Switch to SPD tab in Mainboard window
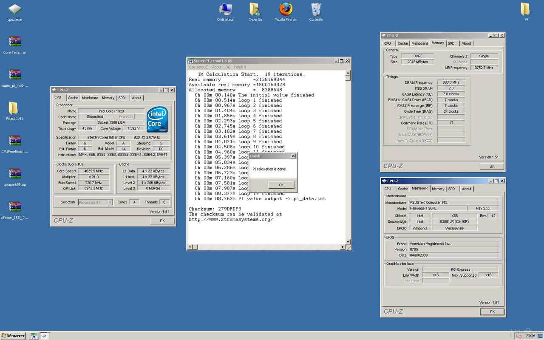This screenshot has width=544, height=340. pos(451,189)
